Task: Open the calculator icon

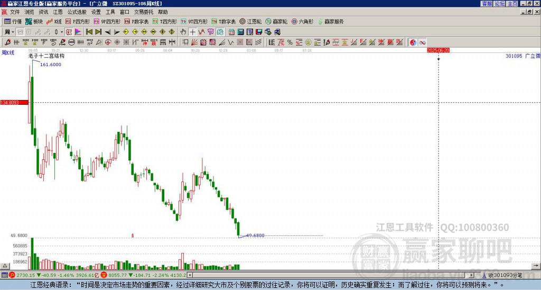Action: point(240,32)
